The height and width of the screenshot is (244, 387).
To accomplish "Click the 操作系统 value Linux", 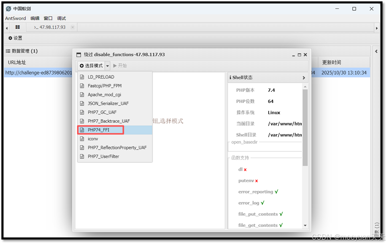I will coord(274,113).
